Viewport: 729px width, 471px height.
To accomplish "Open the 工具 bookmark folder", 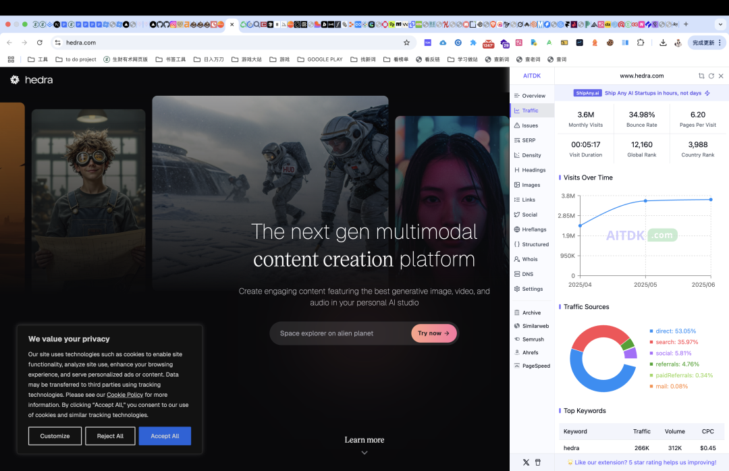I will pyautogui.click(x=38, y=59).
